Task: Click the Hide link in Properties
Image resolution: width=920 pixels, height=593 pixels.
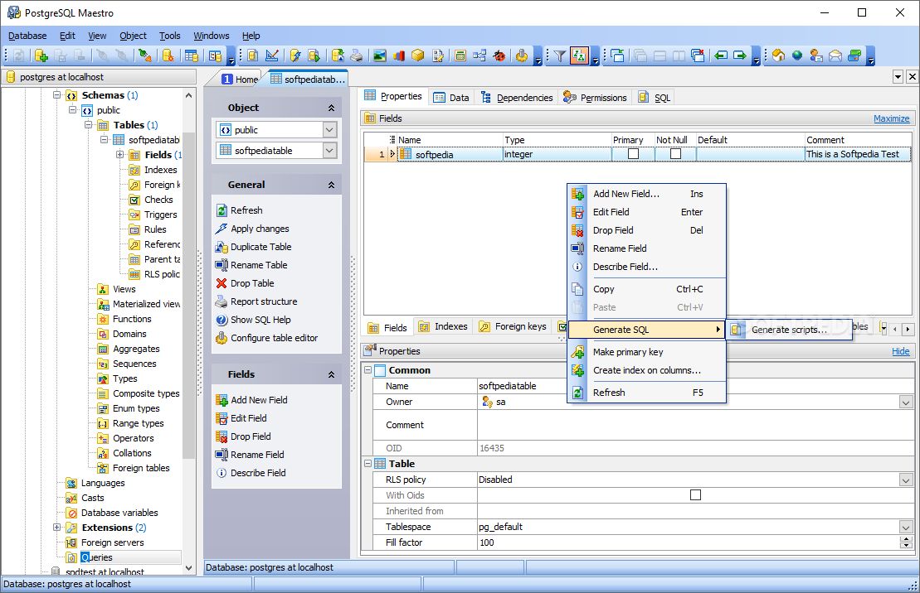Action: tap(901, 351)
